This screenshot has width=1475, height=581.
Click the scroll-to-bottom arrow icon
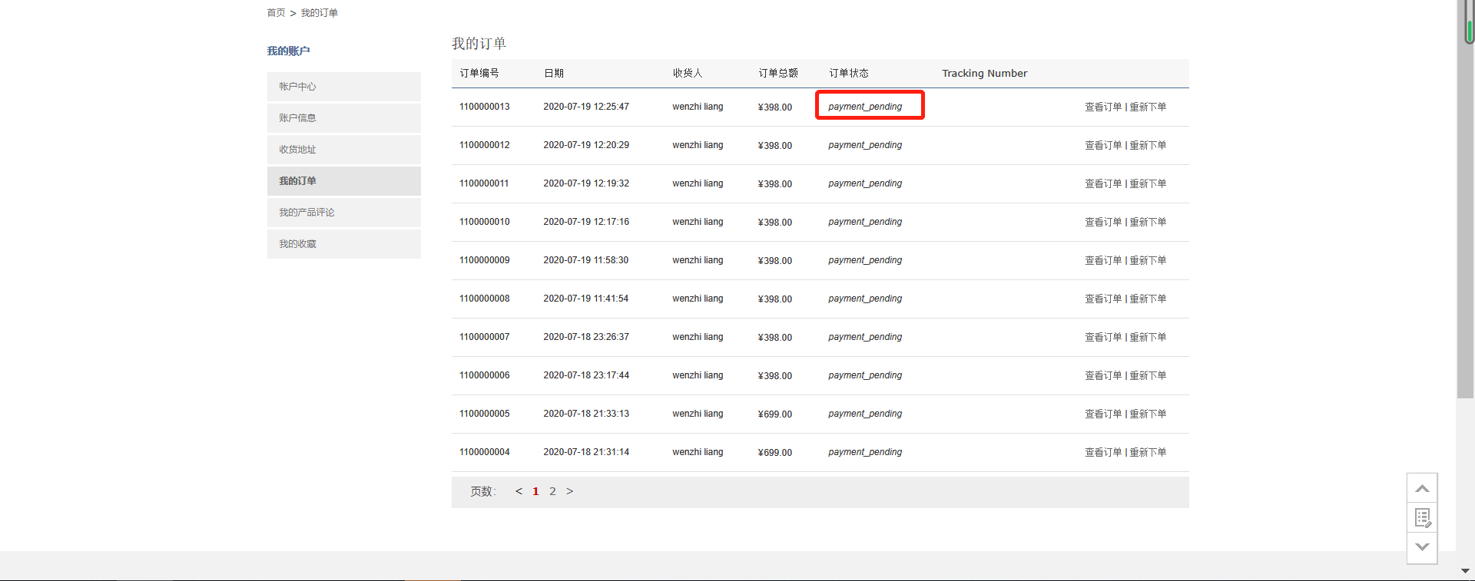pyautogui.click(x=1422, y=547)
